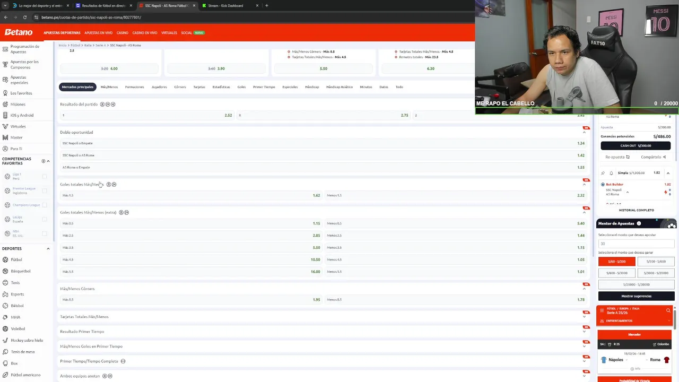Check the Champions League checkbox

click(x=45, y=205)
